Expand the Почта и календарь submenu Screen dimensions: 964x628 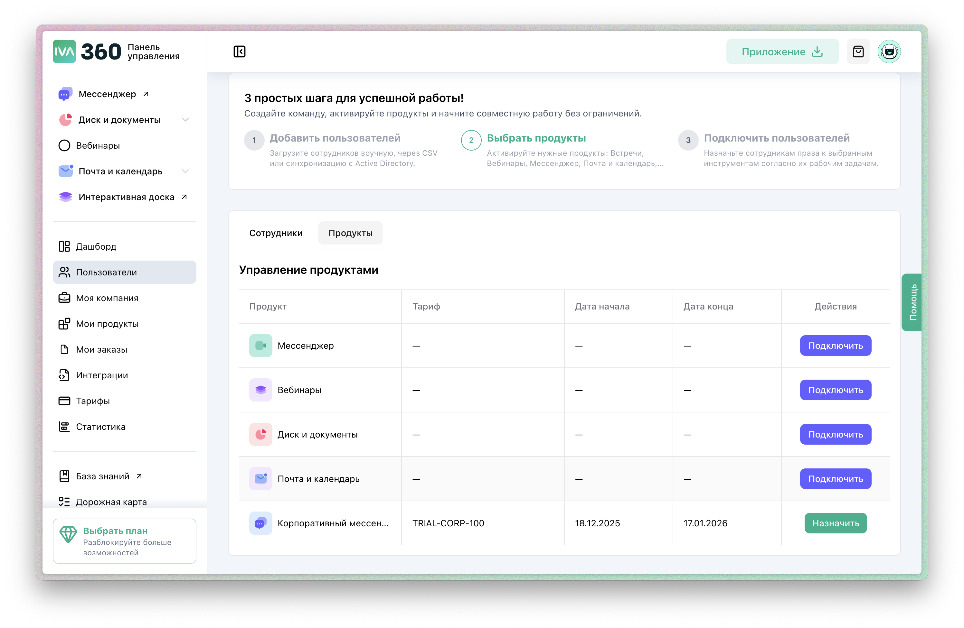(x=185, y=171)
